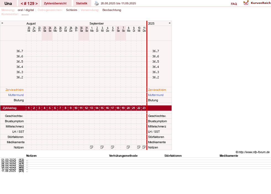Click the date column 7. So

point(123,29)
